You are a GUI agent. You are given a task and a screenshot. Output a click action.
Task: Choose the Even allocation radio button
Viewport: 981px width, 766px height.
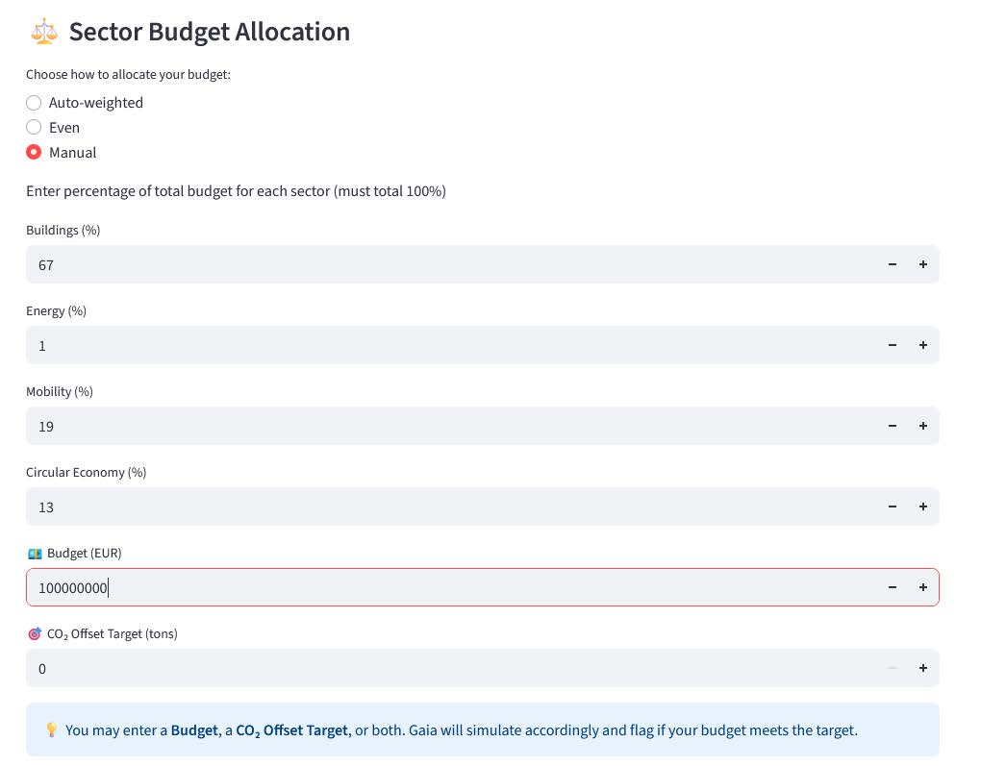pos(34,128)
